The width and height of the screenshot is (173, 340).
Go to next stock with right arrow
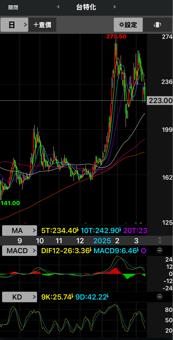(115, 7)
